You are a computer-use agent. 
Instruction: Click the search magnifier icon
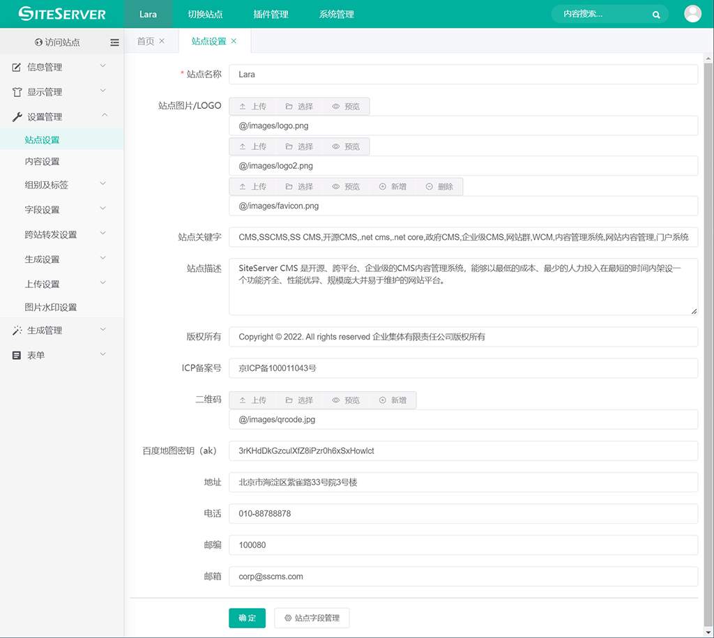coord(656,14)
